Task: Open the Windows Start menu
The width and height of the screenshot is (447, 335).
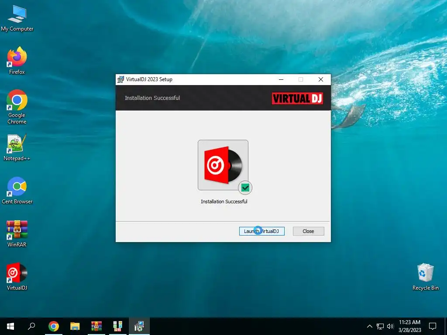Action: (10, 326)
